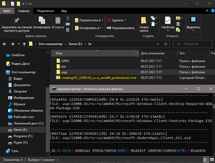Screen dimensions: 215x163
Task: Open the blue Help icon
Action: coord(213,11)
